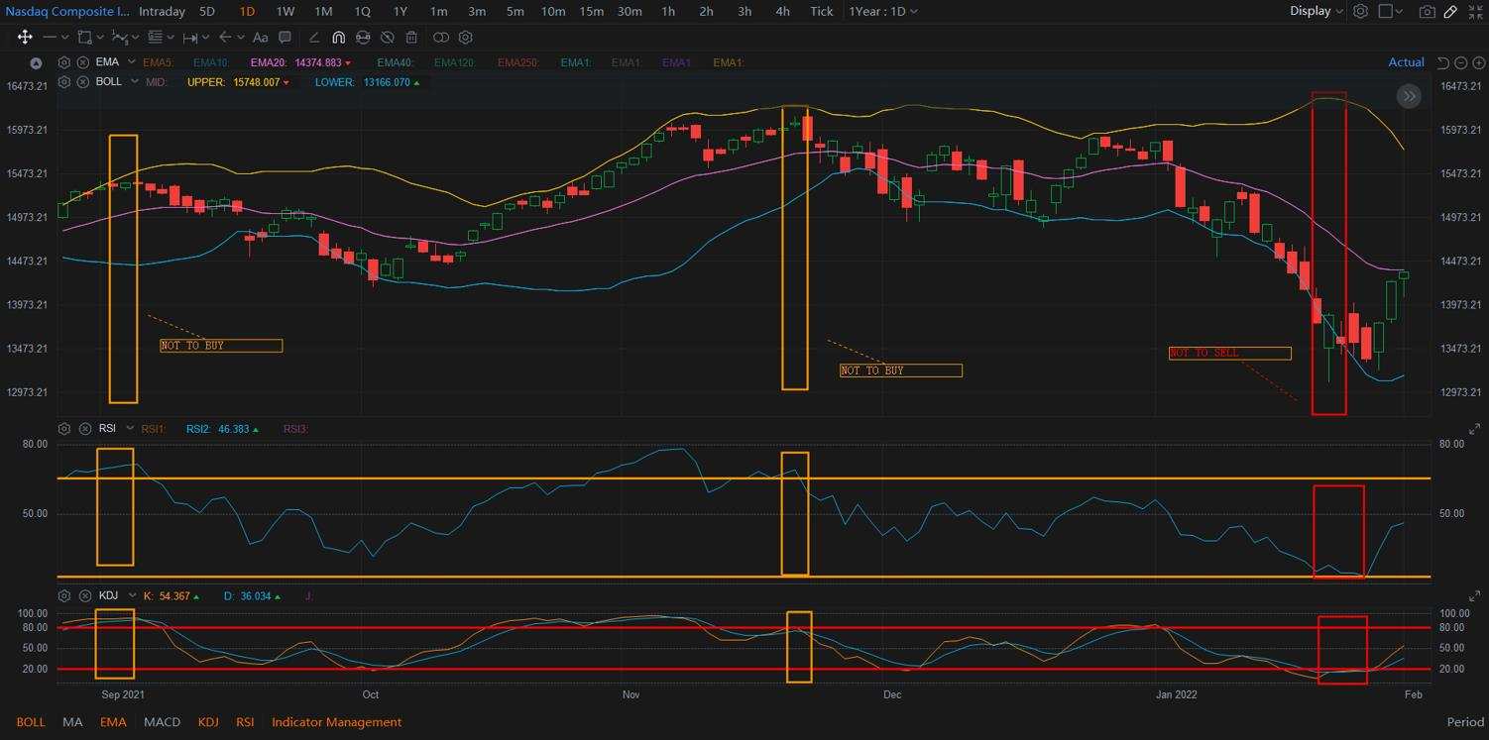Select the arrow annotation tool

[x=225, y=37]
